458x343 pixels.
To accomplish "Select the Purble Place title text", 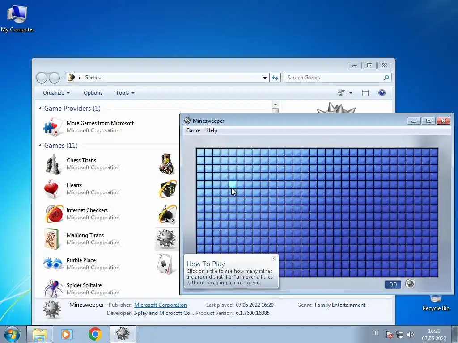I will [81, 260].
